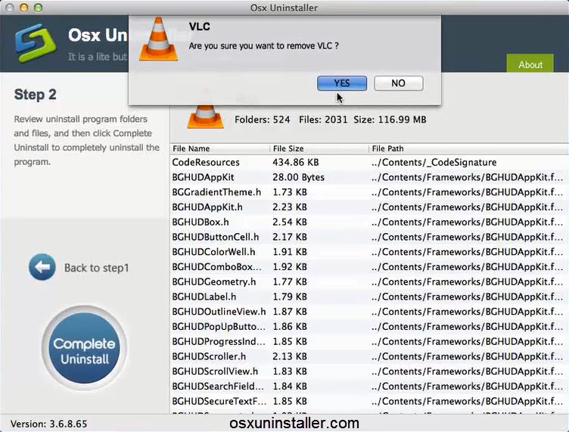The height and width of the screenshot is (432, 569).
Task: Click the Complete Uninstall button
Action: (x=84, y=349)
